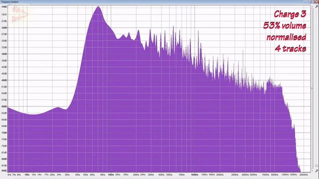Maximize the Frequency Analysis window

point(311,2)
